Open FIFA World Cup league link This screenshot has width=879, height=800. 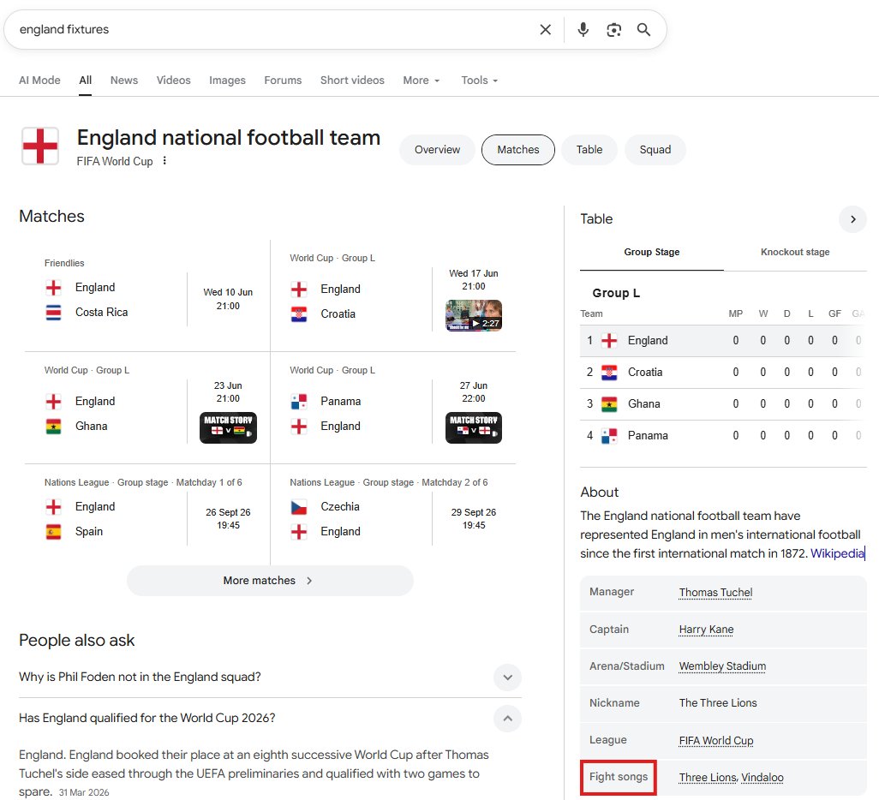pos(716,741)
